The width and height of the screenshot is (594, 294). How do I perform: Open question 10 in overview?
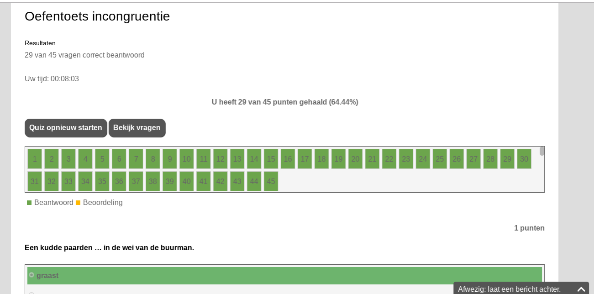pyautogui.click(x=187, y=159)
